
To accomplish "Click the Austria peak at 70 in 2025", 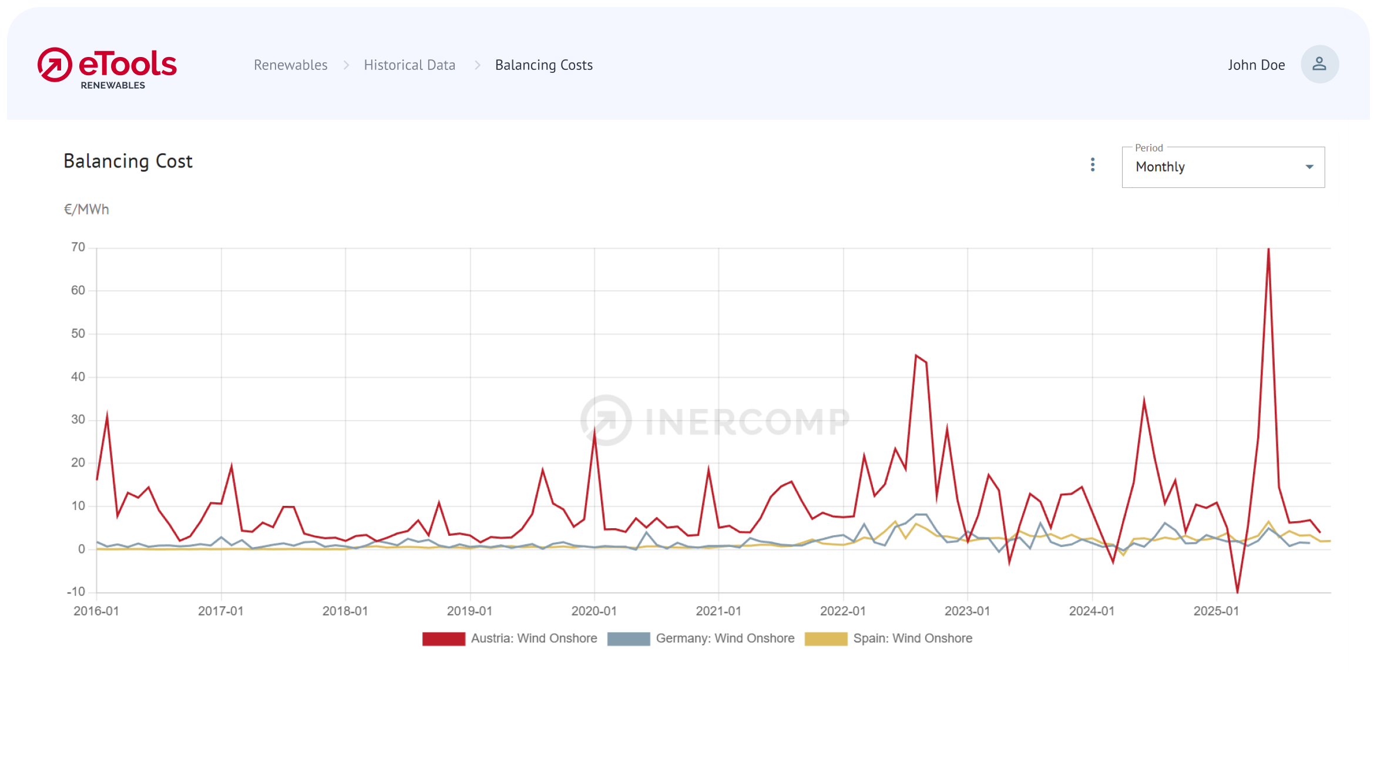I will 1268,250.
